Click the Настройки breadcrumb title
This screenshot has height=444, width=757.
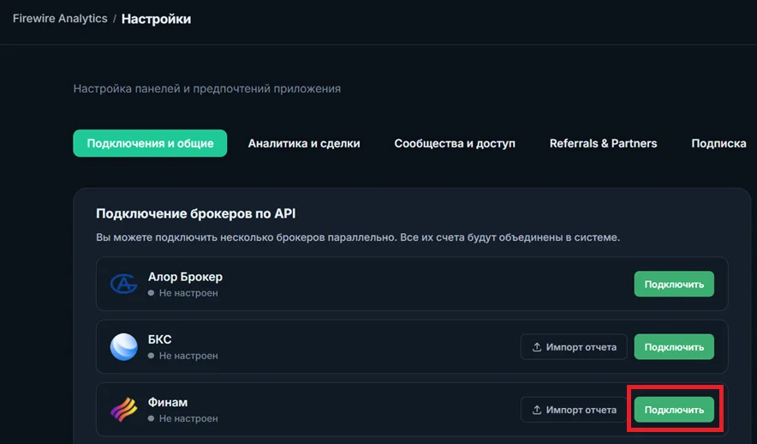tap(156, 19)
